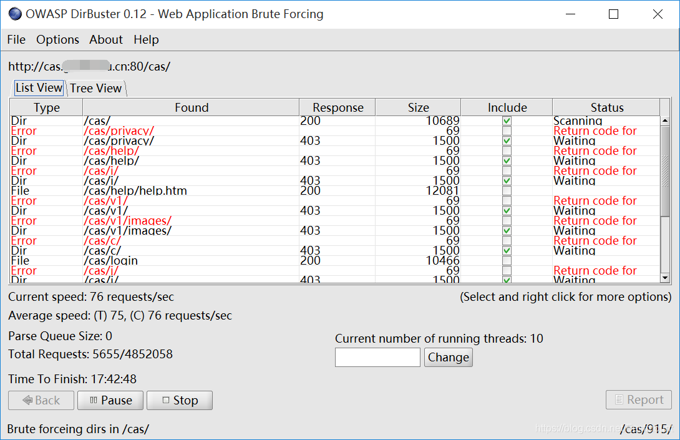Close the DirBuster window
This screenshot has width=680, height=440.
(x=658, y=14)
